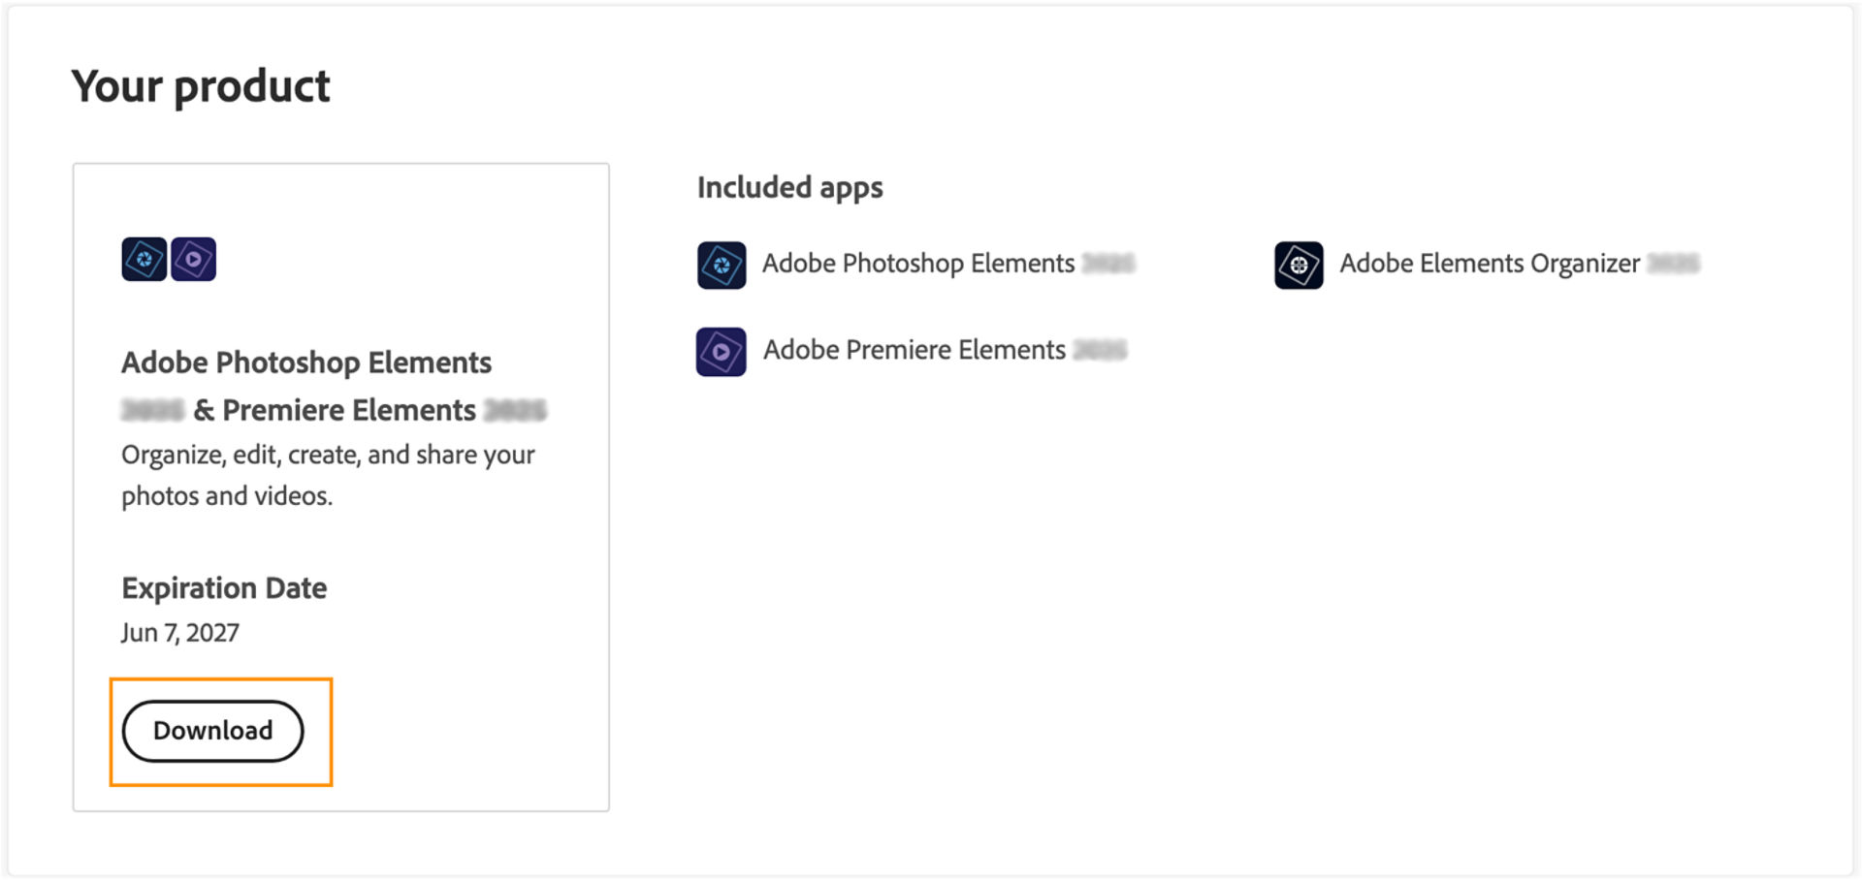Image resolution: width=1862 pixels, height=881 pixels.
Task: Click Premiere Elements icon in product card
Action: [194, 259]
